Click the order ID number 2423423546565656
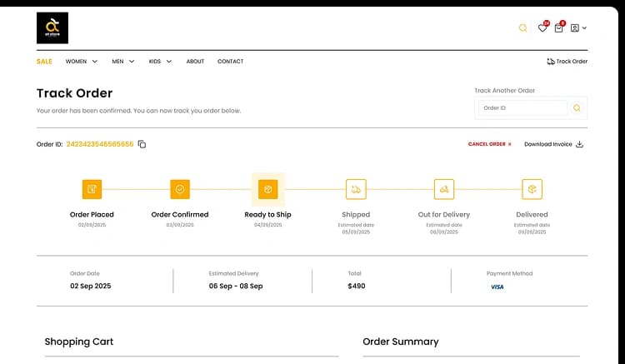 pyautogui.click(x=100, y=144)
